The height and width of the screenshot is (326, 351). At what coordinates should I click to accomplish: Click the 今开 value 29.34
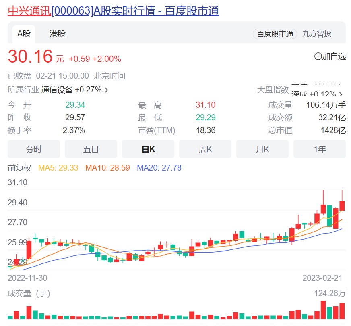tap(75, 105)
